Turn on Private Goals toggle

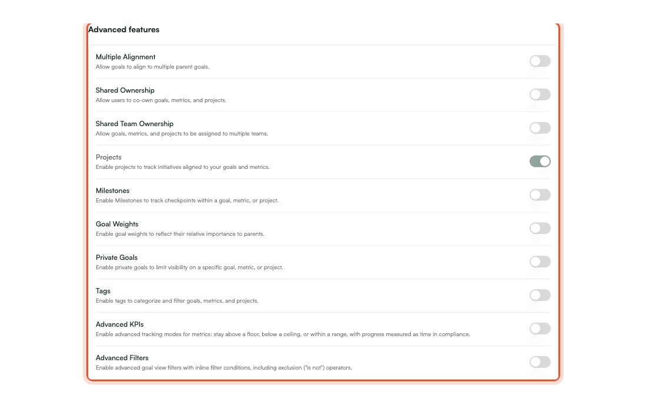(540, 262)
